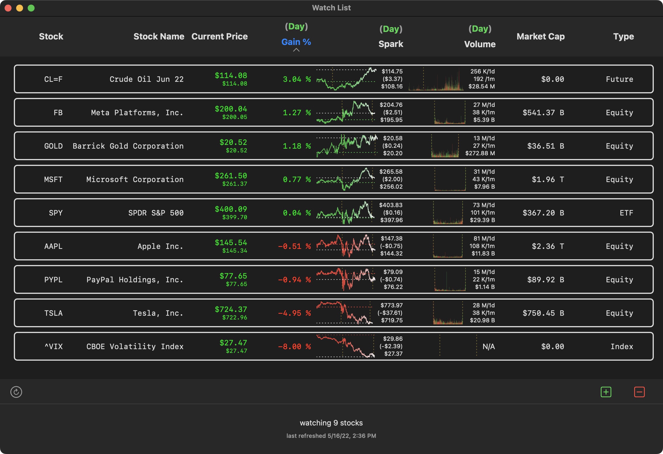The width and height of the screenshot is (663, 454).
Task: Click the Future type cell
Action: tap(619, 79)
